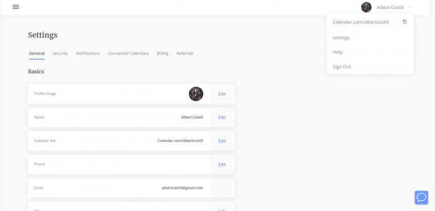The height and width of the screenshot is (211, 435).
Task: Open the chat support bubble
Action: (421, 197)
